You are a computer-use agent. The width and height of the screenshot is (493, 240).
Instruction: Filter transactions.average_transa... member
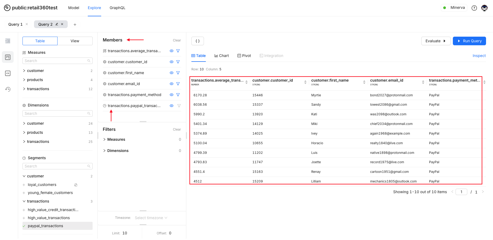[x=178, y=51]
